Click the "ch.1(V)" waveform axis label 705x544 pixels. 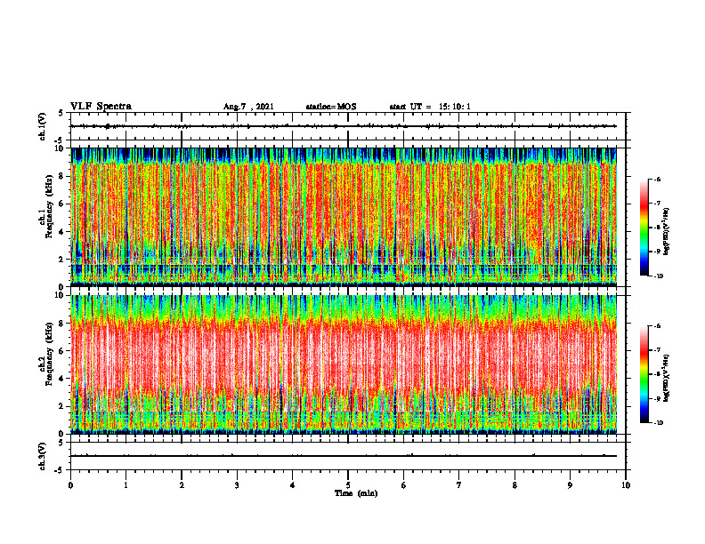pos(43,126)
